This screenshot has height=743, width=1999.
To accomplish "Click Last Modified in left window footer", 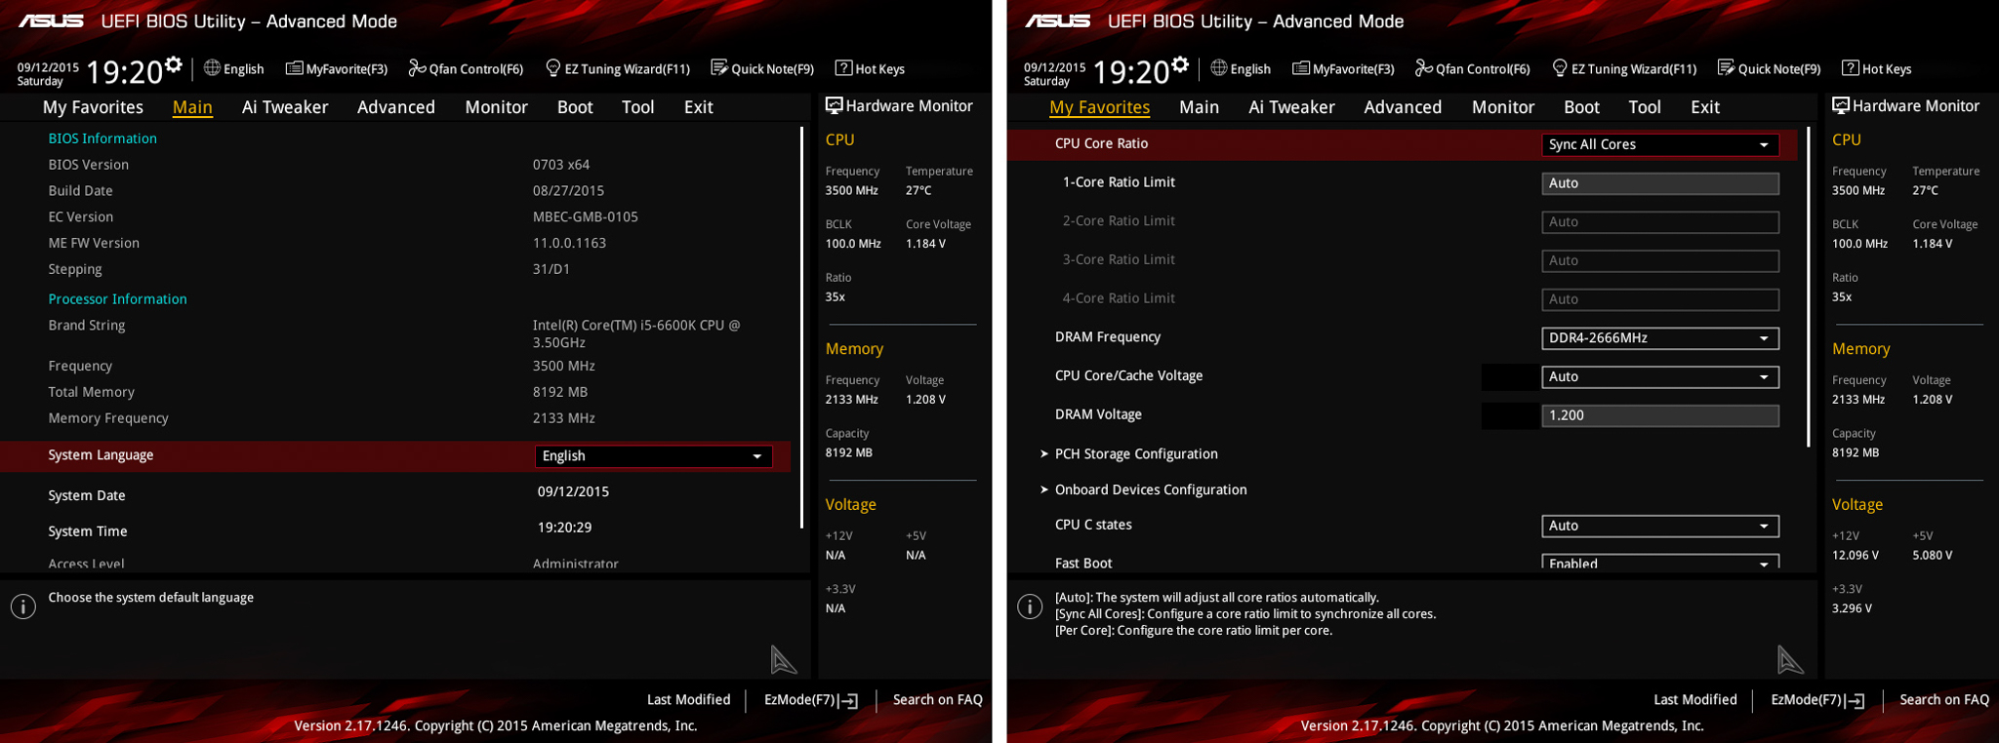I will 688,699.
